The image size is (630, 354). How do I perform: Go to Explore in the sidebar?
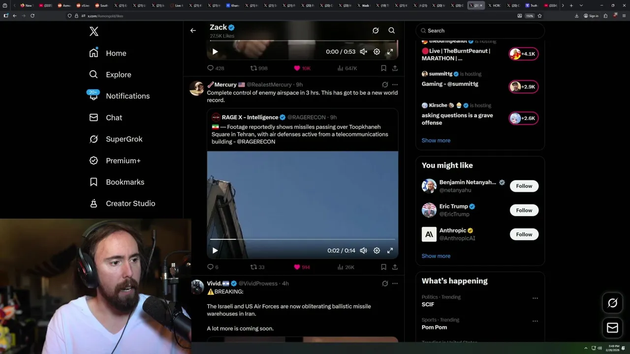(110, 75)
